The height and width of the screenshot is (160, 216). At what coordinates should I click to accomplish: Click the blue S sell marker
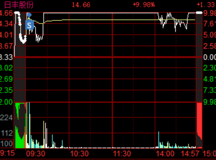pyautogui.click(x=29, y=25)
